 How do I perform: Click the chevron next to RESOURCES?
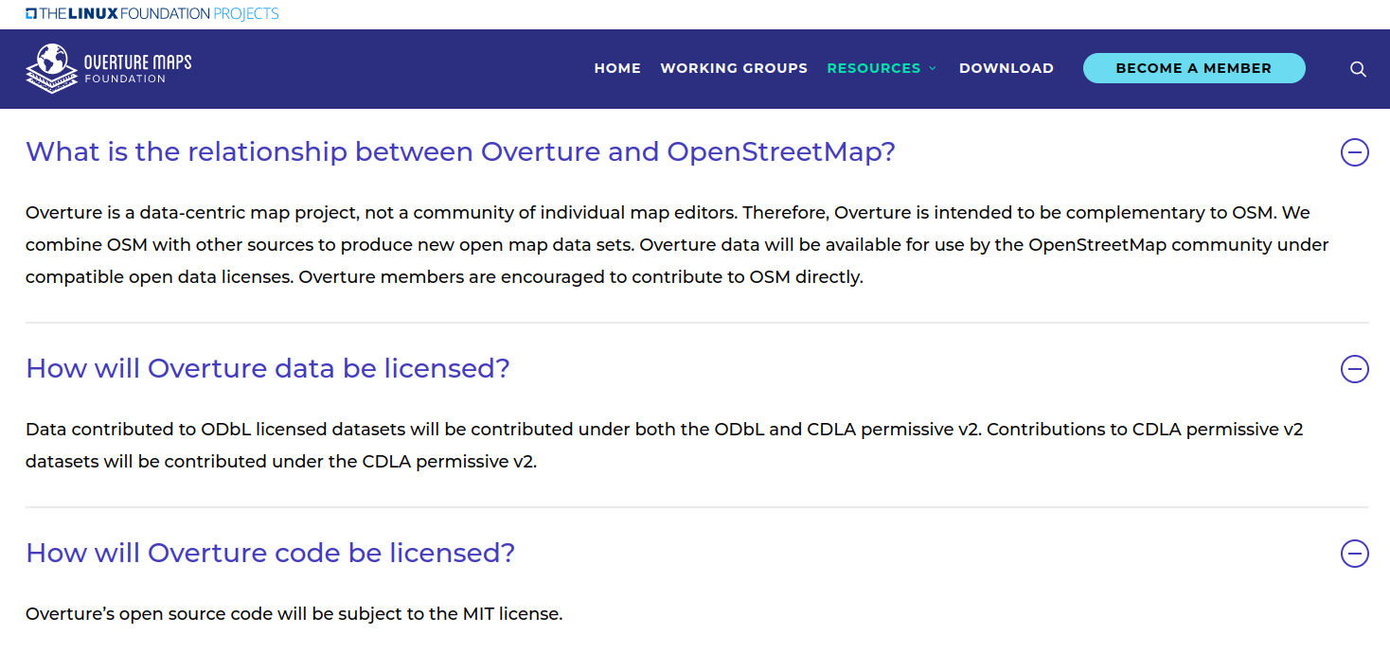[x=934, y=68]
